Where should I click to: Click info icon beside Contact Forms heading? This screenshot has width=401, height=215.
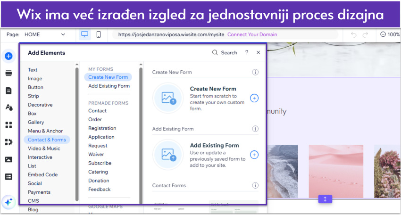click(255, 185)
